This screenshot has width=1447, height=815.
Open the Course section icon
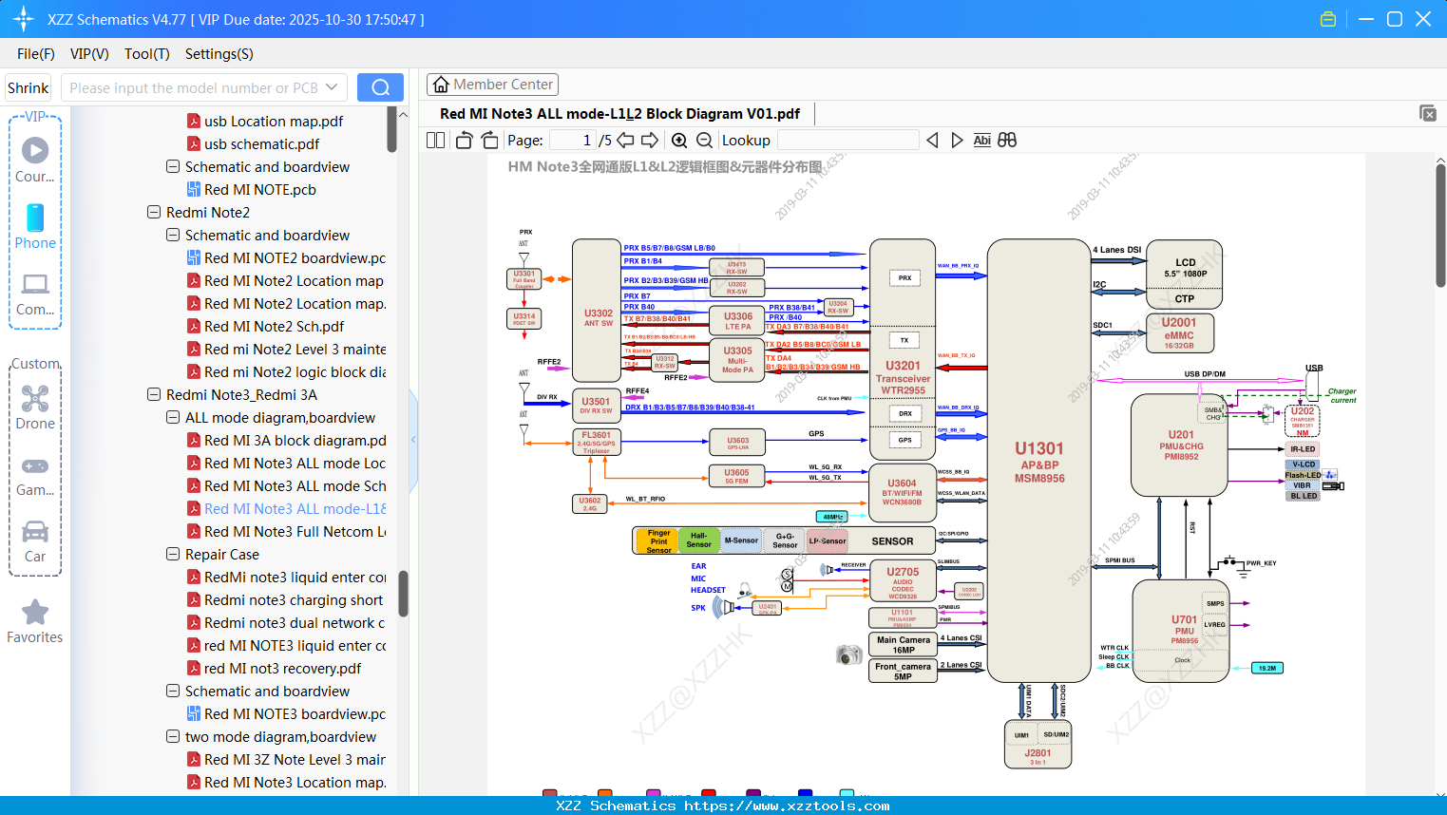pos(35,150)
